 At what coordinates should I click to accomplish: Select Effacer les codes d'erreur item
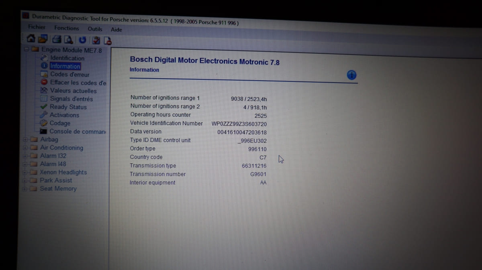click(x=78, y=83)
